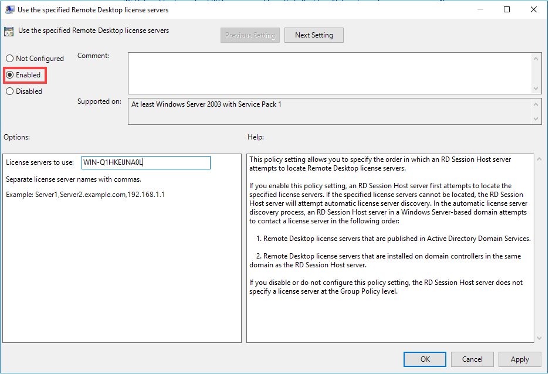The width and height of the screenshot is (549, 374).
Task: Click the Supported on text box
Action: tap(330, 111)
